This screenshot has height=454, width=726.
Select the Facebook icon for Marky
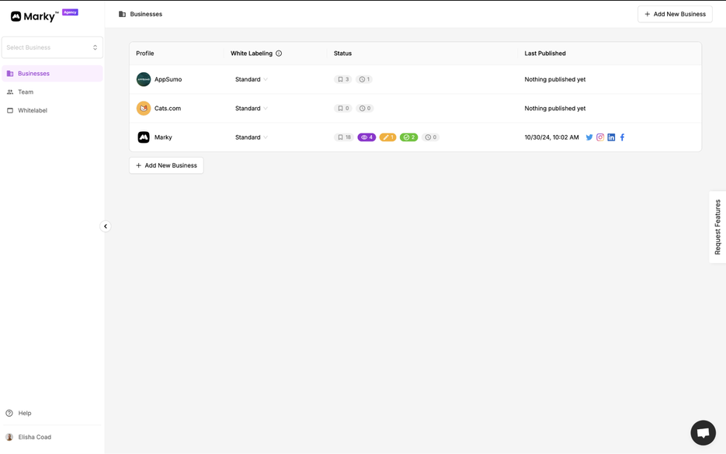point(621,137)
